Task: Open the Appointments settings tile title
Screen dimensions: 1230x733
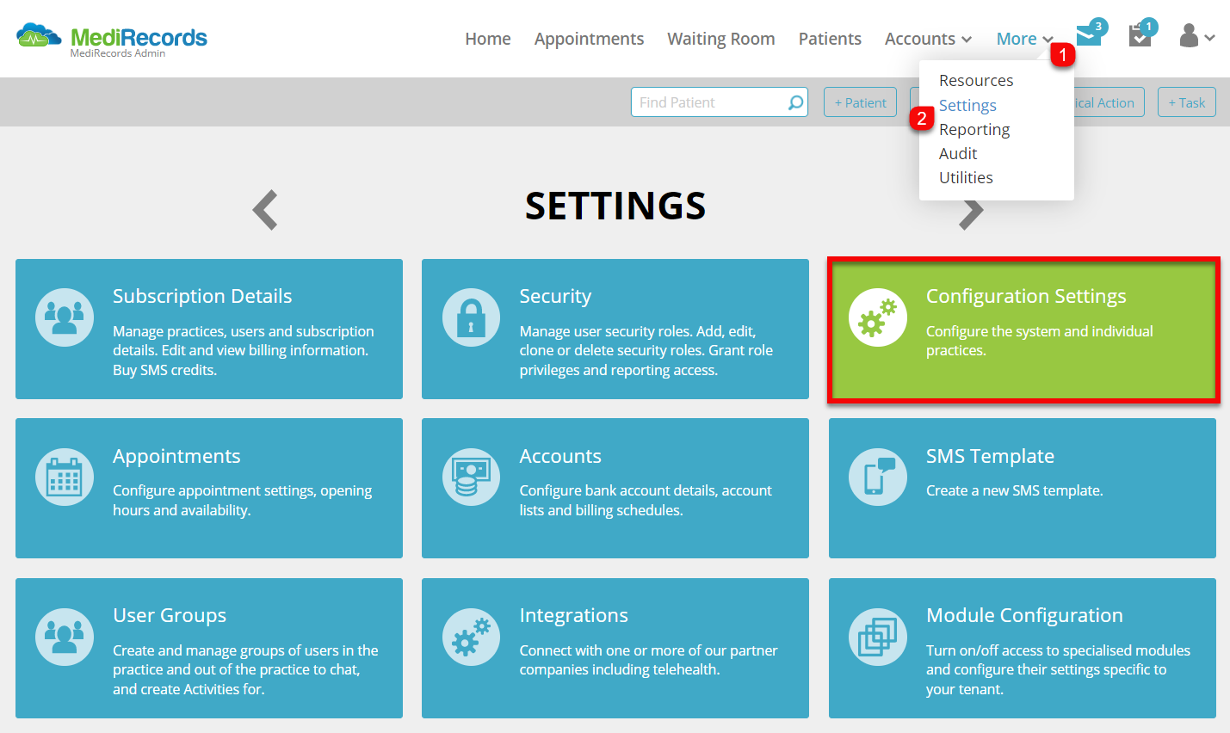Action: coord(176,456)
